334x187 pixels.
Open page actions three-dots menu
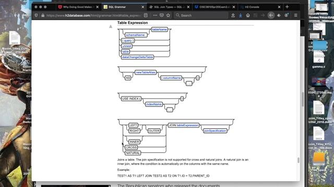click(x=155, y=15)
